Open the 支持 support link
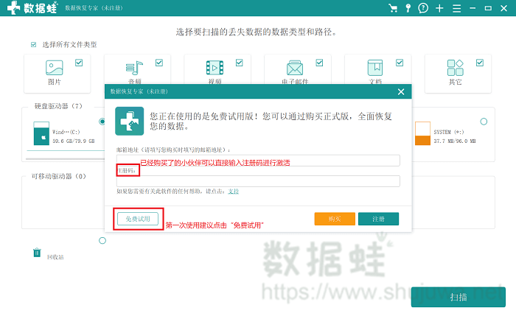Viewport: 516px width, 316px height. tap(234, 192)
